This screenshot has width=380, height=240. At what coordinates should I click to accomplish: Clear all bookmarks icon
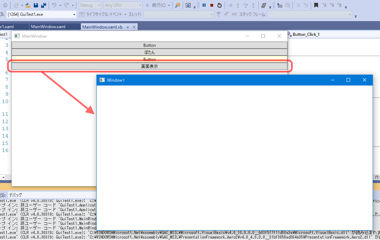pyautogui.click(x=339, y=5)
